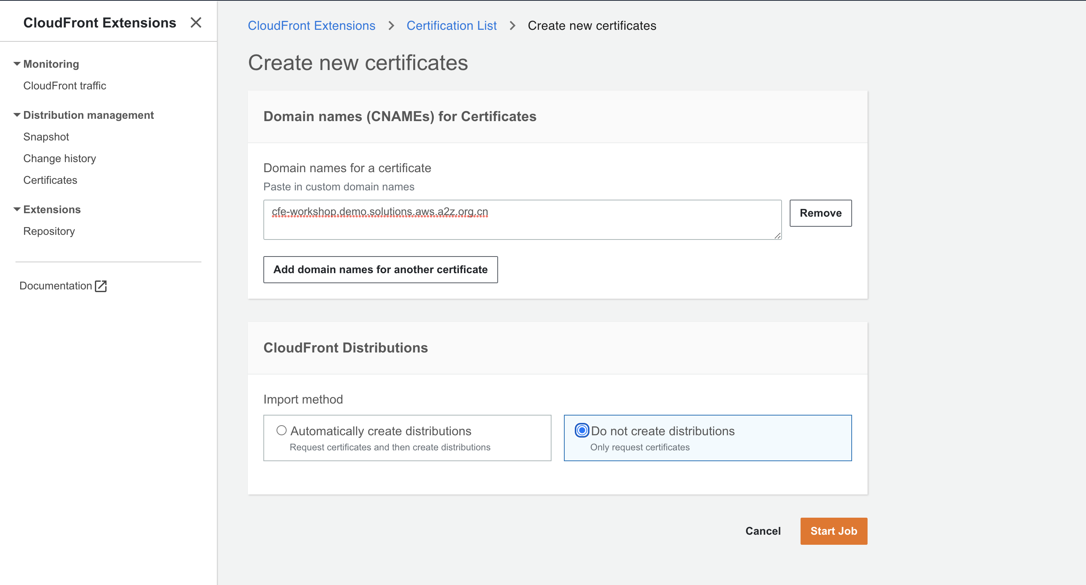Click the CloudFront Extensions breadcrumb link
The image size is (1086, 585).
tap(311, 26)
